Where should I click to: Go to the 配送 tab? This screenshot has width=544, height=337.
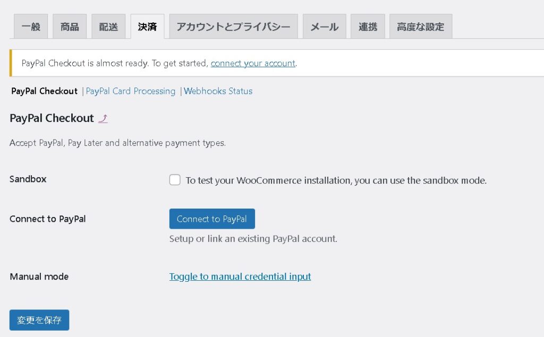point(108,27)
